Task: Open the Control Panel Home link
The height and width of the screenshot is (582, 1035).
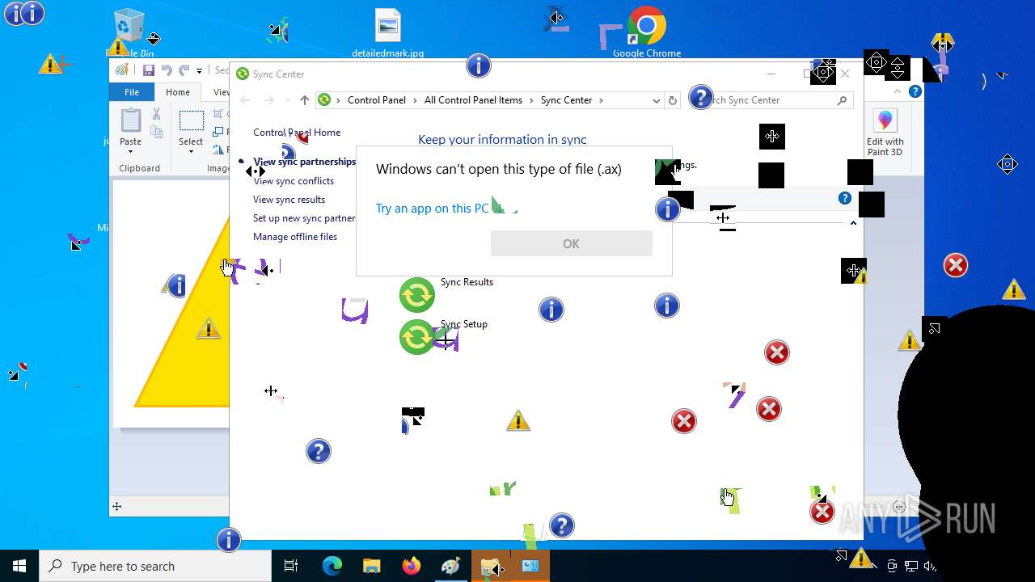Action: [297, 133]
